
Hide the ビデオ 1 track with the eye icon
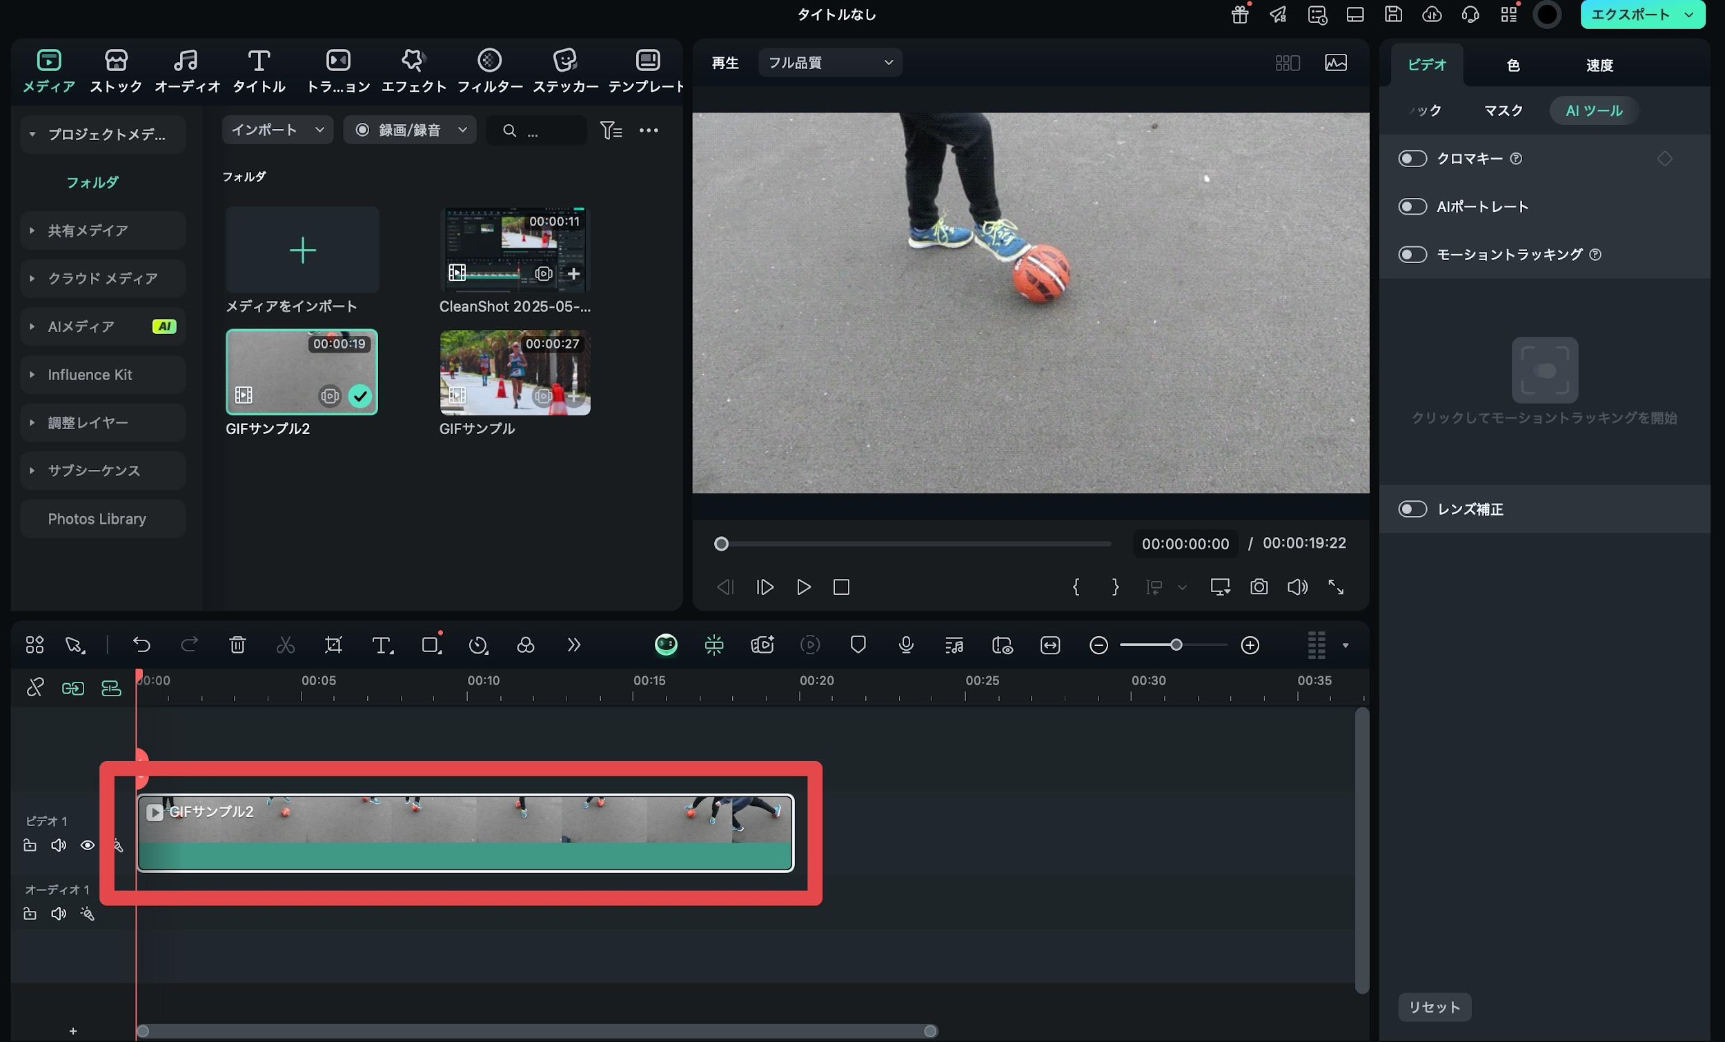(x=88, y=845)
